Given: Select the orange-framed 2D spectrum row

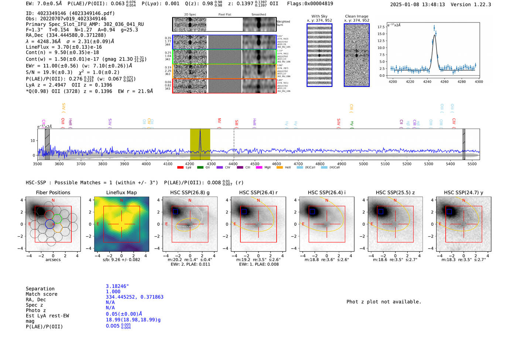Looking at the screenshot, I should (x=225, y=71).
